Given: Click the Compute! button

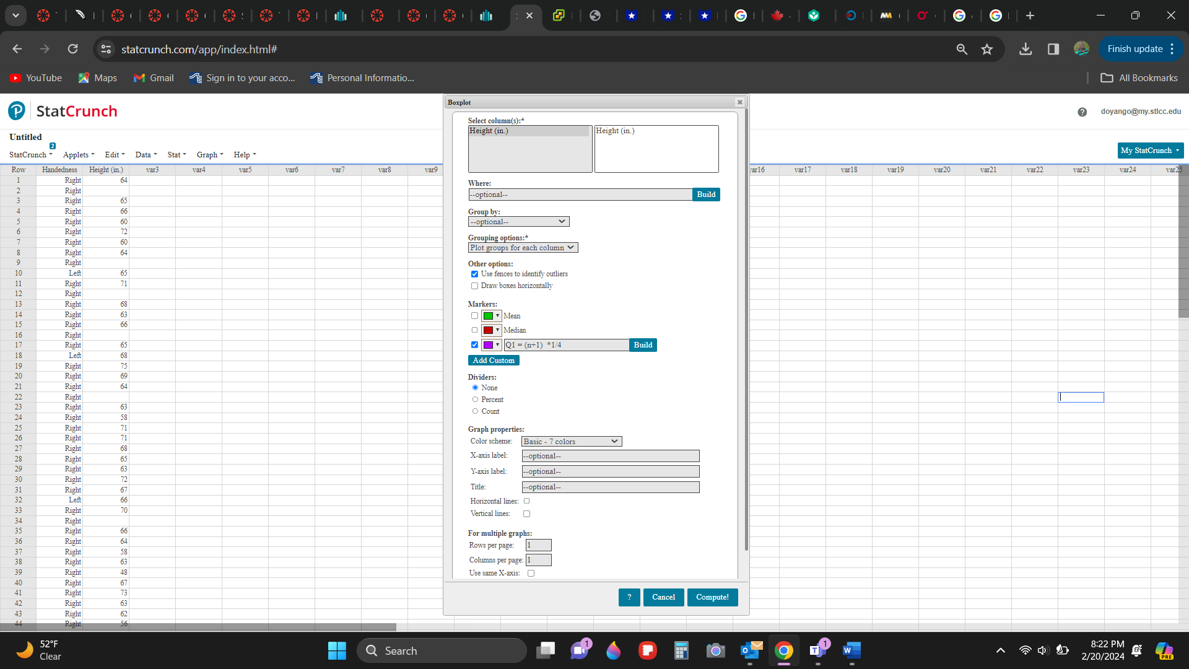Looking at the screenshot, I should coord(712,597).
